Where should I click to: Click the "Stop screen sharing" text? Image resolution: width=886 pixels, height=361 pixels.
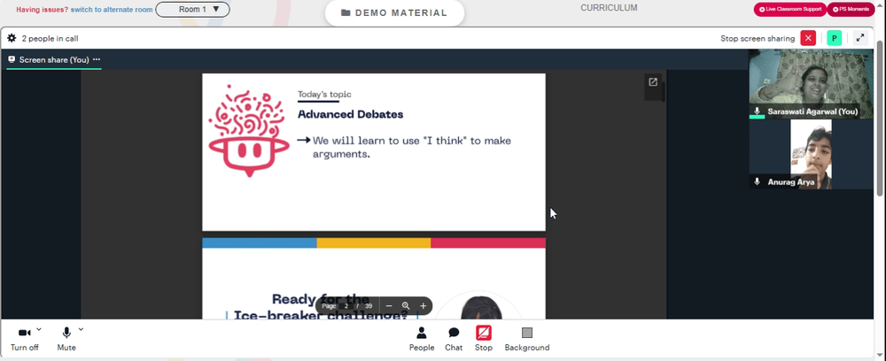click(x=758, y=38)
